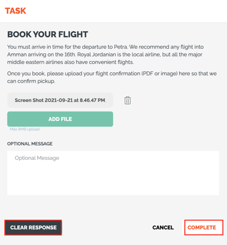Click the flight confirmation upload instructions text
The width and height of the screenshot is (227, 245).
112,77
